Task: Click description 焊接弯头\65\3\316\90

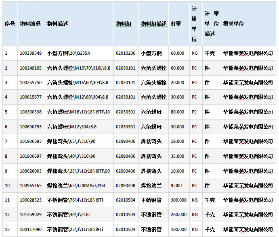Action: (x=71, y=142)
